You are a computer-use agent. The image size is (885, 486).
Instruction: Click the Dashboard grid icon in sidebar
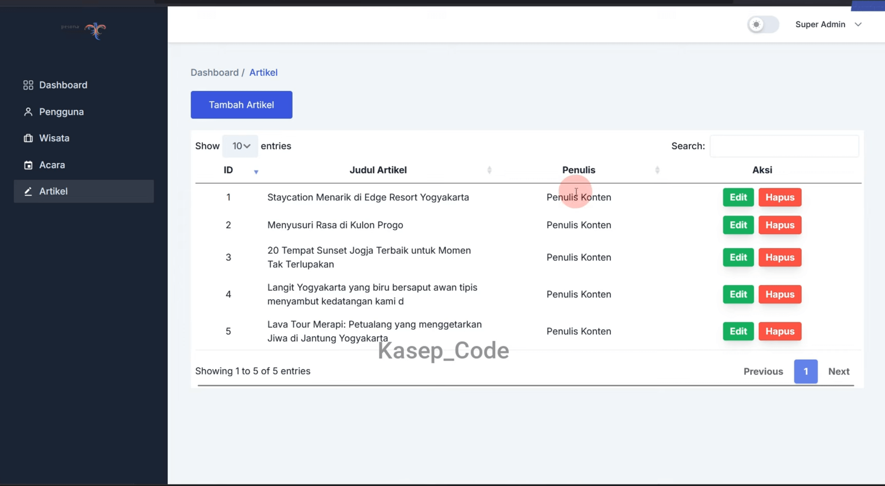point(28,85)
